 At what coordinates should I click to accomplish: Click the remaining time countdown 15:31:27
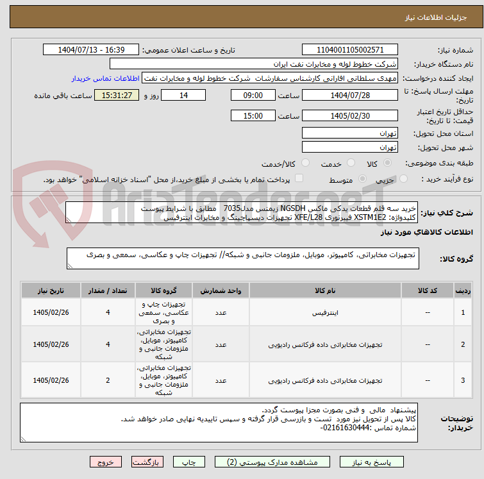pos(117,95)
